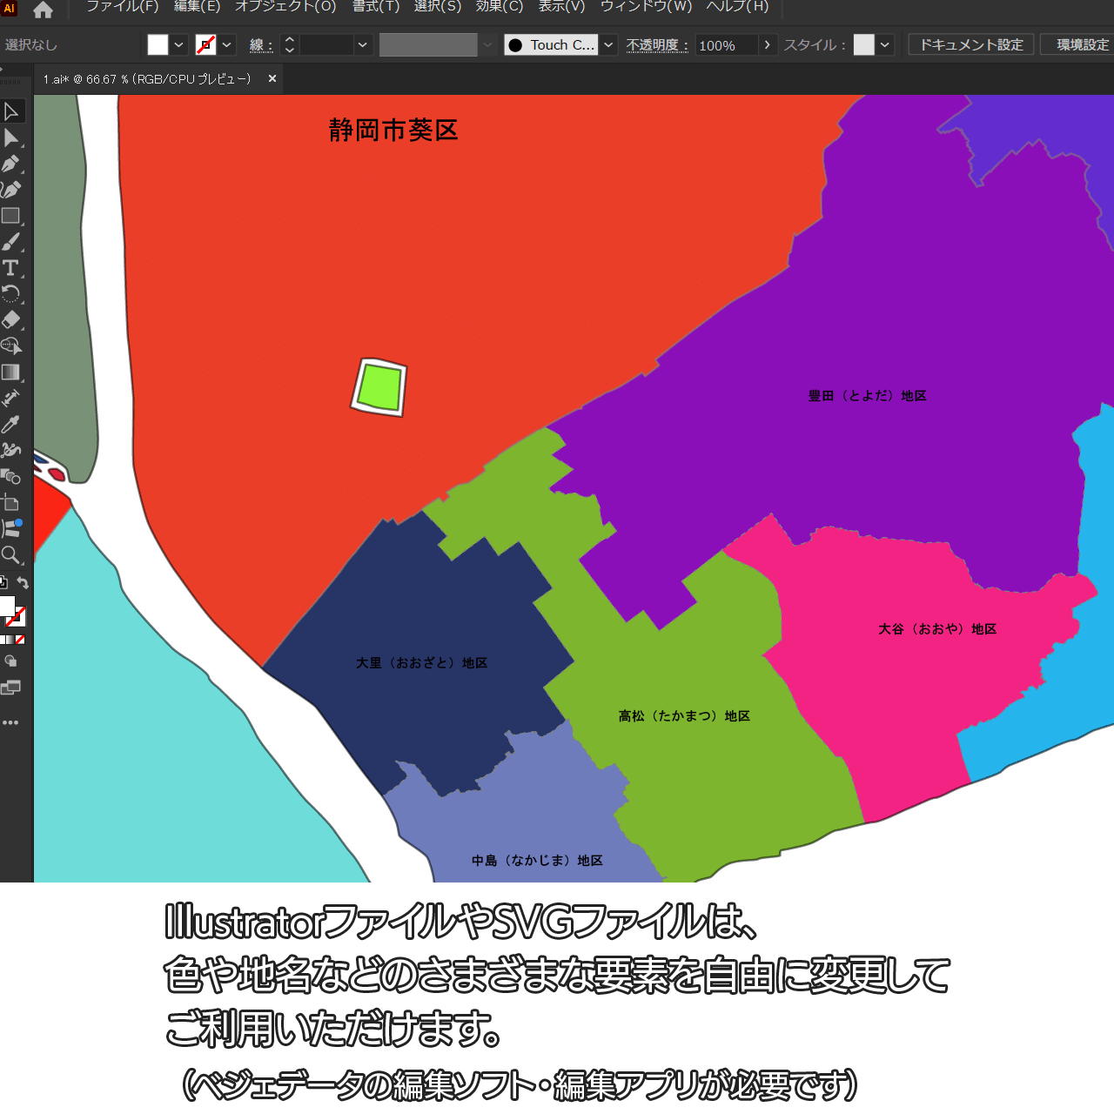Swap fill and stroke colors
This screenshot has width=1114, height=1114.
click(x=23, y=583)
